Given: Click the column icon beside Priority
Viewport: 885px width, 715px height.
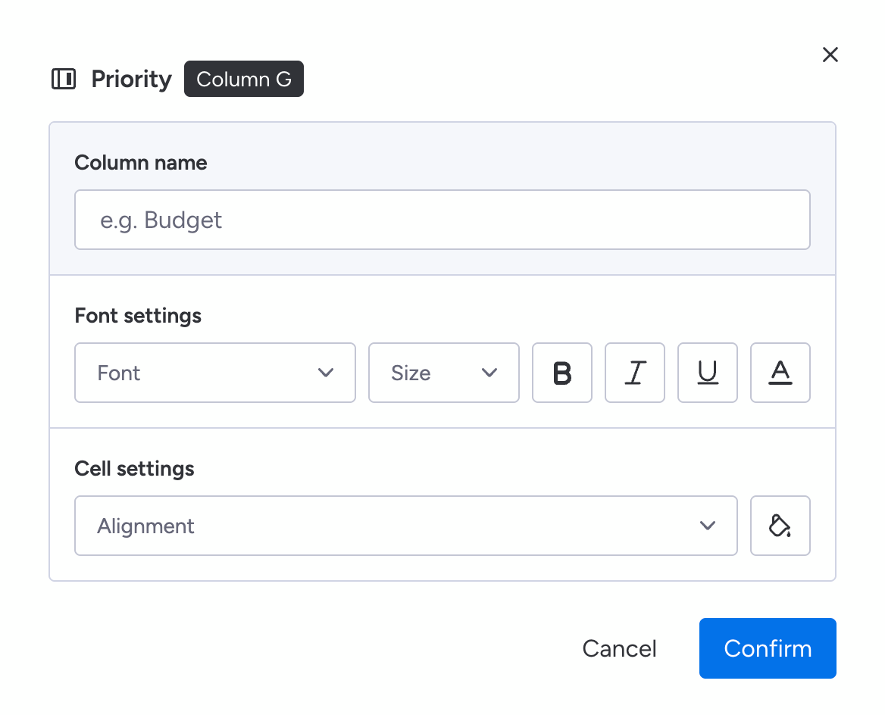Looking at the screenshot, I should click(64, 79).
